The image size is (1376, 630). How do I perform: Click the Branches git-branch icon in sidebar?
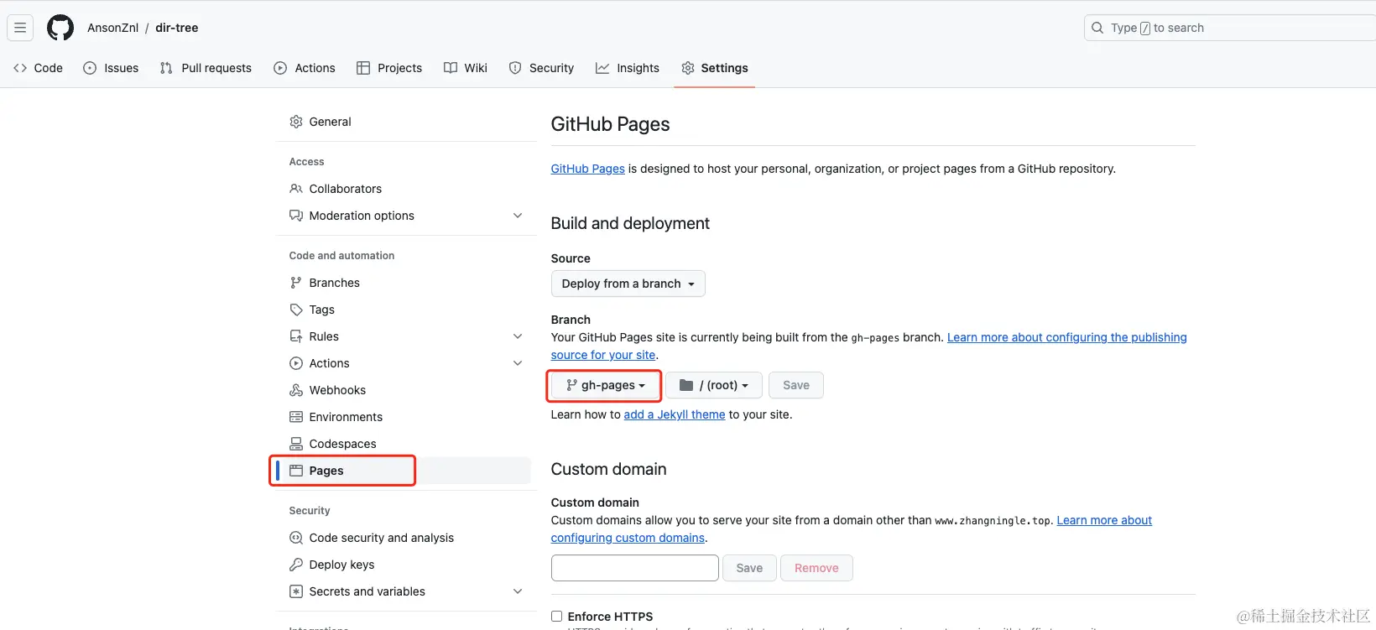(x=296, y=283)
